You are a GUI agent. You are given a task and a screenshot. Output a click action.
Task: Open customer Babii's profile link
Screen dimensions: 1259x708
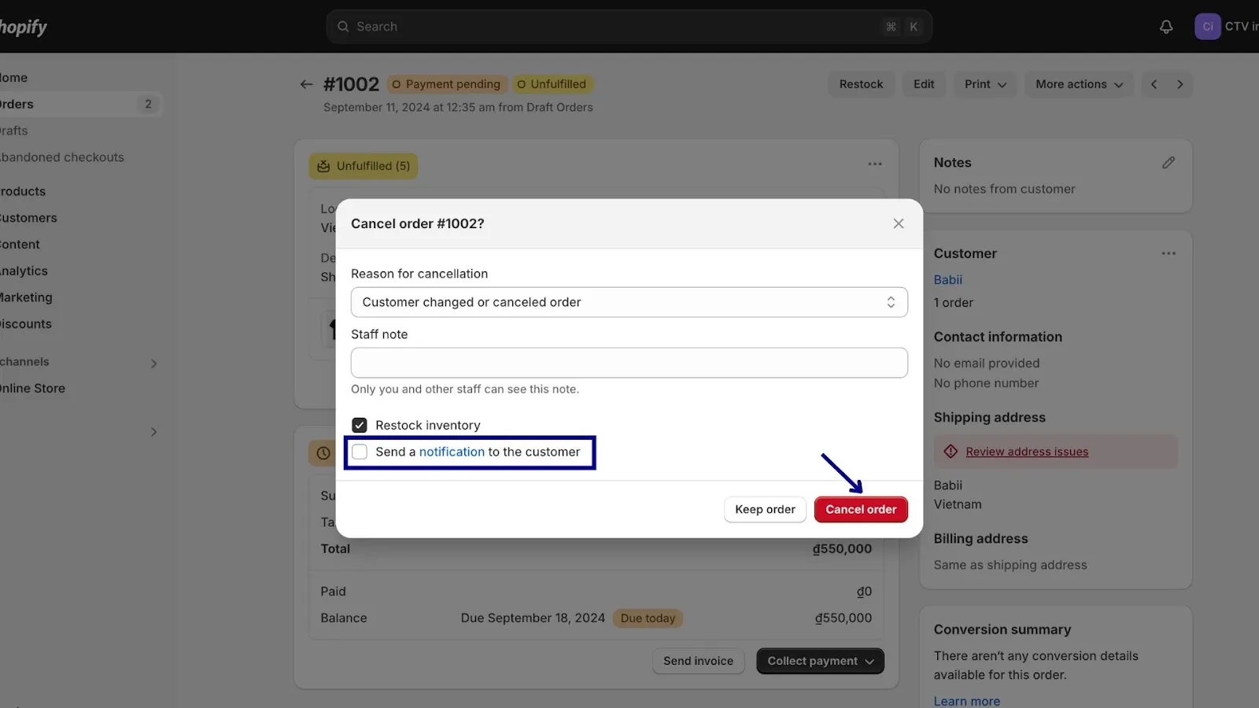948,280
